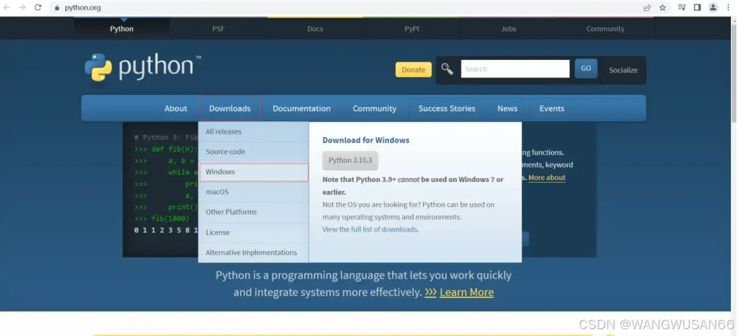Viewport: 737px width, 336px height.
Task: Open the browser profile avatar
Action: (713, 7)
